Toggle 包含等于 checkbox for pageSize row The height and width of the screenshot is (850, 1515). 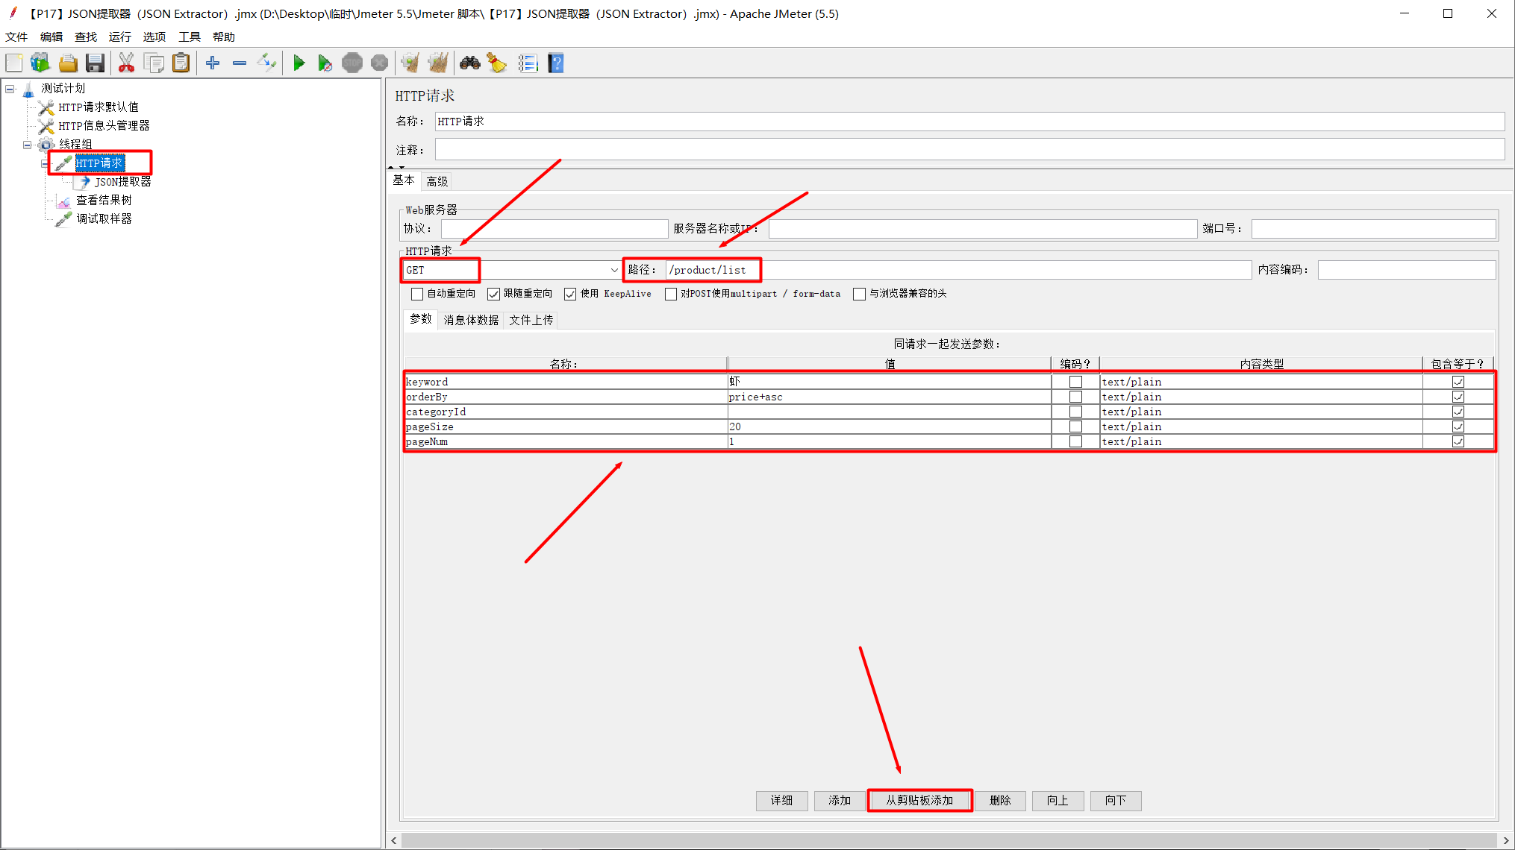[x=1458, y=426]
